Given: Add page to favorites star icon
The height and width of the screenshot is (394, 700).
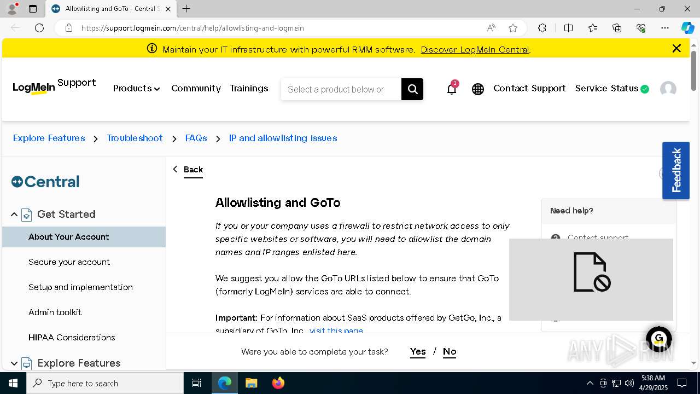Looking at the screenshot, I should click(513, 28).
